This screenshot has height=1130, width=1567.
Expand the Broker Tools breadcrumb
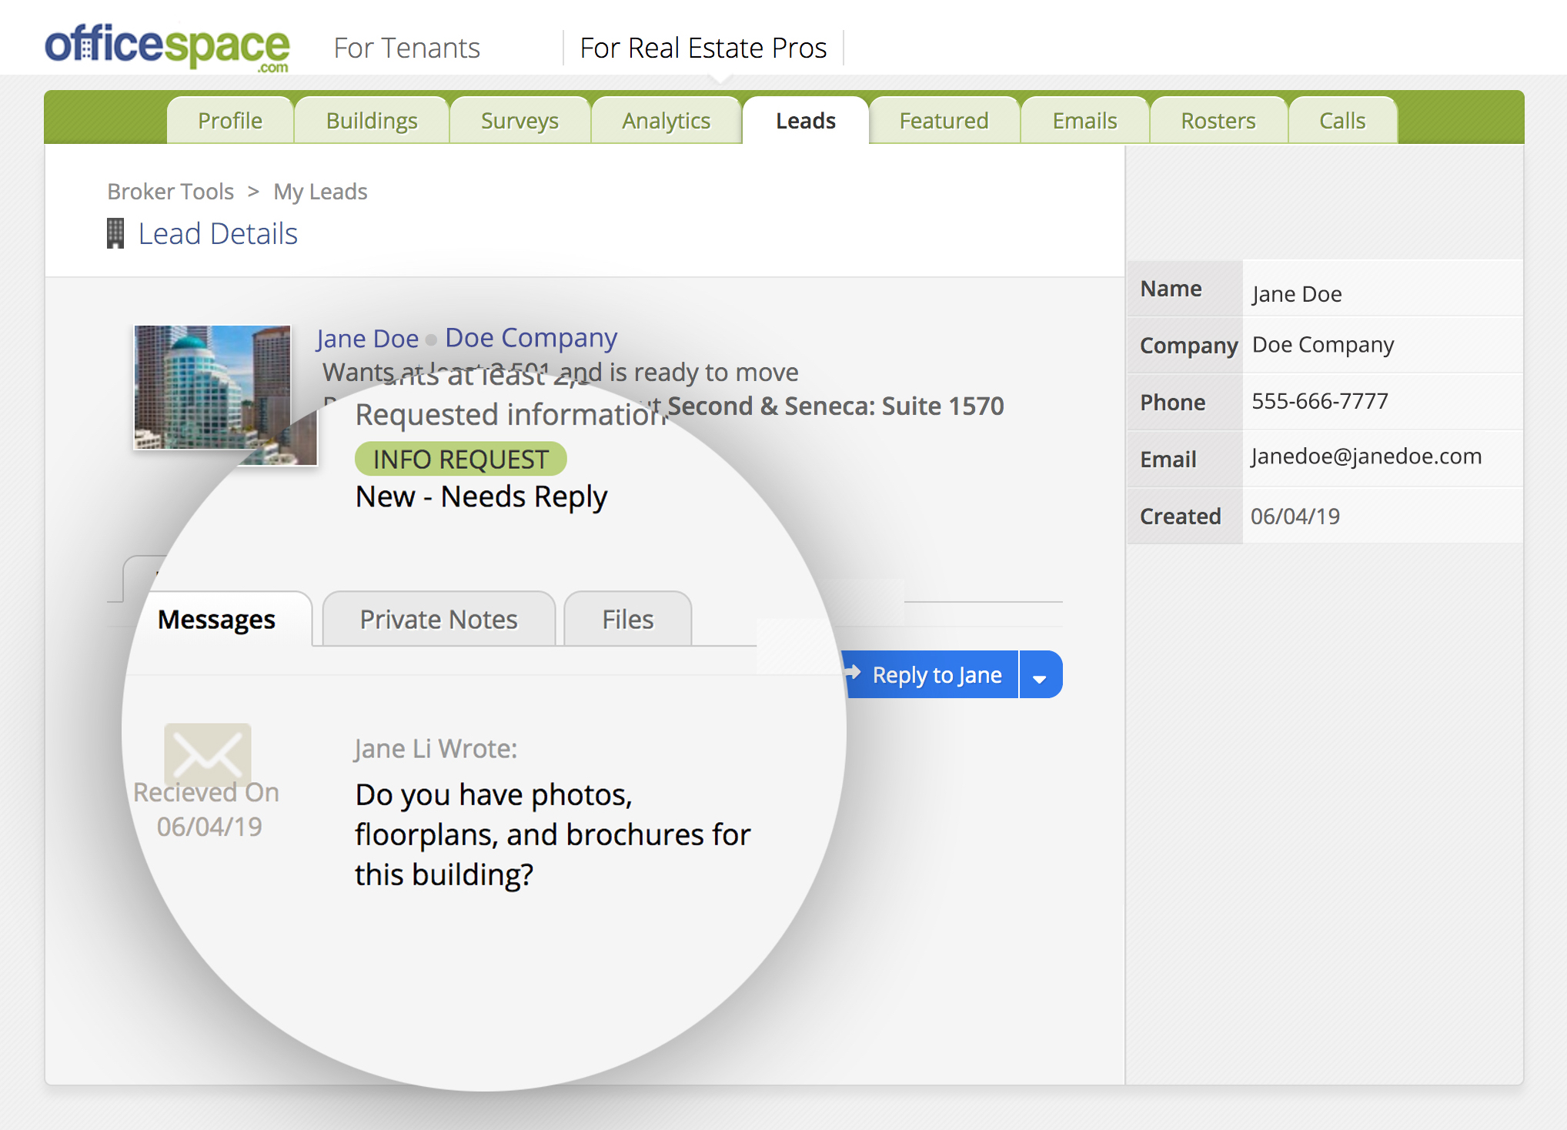pos(170,191)
